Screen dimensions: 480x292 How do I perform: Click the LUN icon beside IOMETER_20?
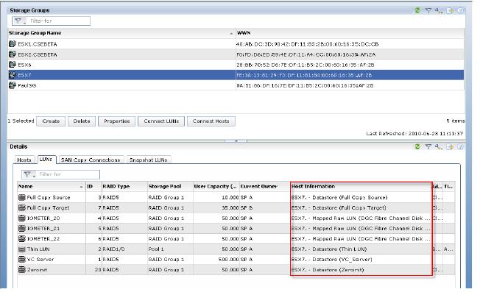point(22,218)
